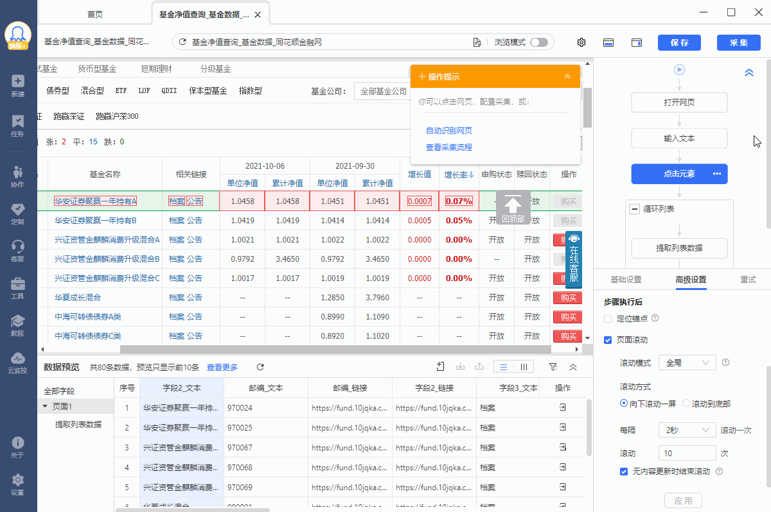Collapse the 循环列表 loop block
The image size is (771, 512).
[635, 209]
